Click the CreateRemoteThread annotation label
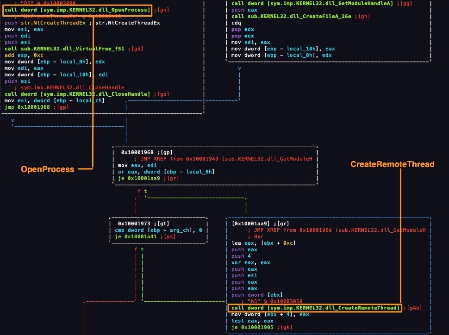Image resolution: width=449 pixels, height=335 pixels. [x=392, y=163]
